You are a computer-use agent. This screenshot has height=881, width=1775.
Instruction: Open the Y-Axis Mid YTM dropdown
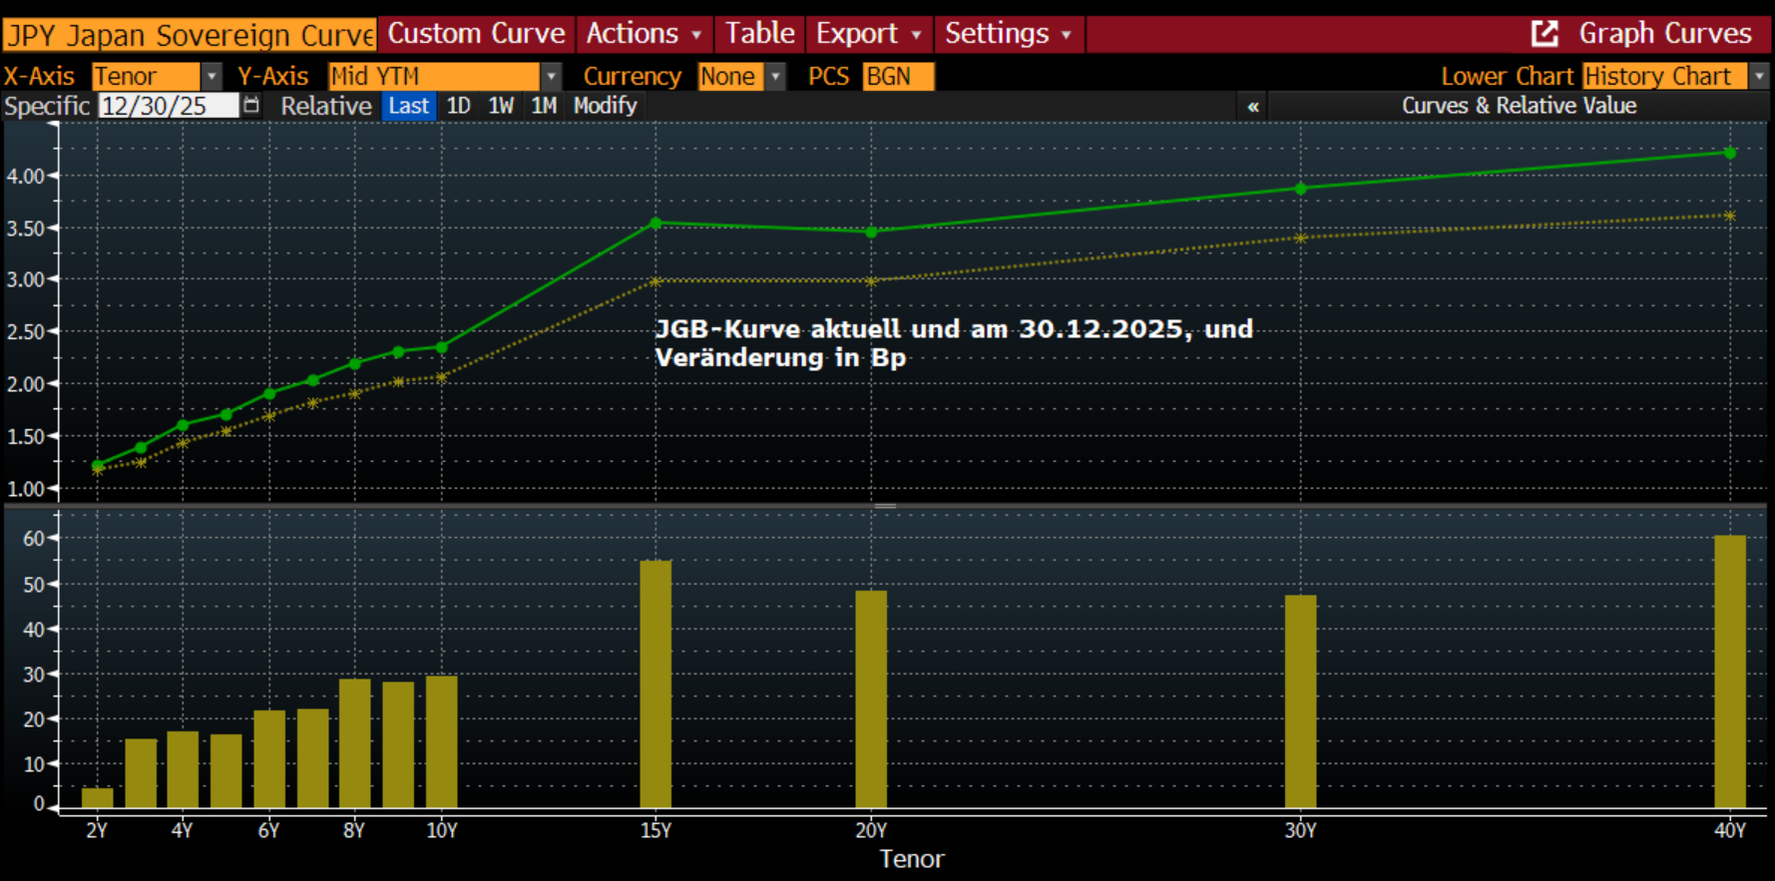(551, 77)
